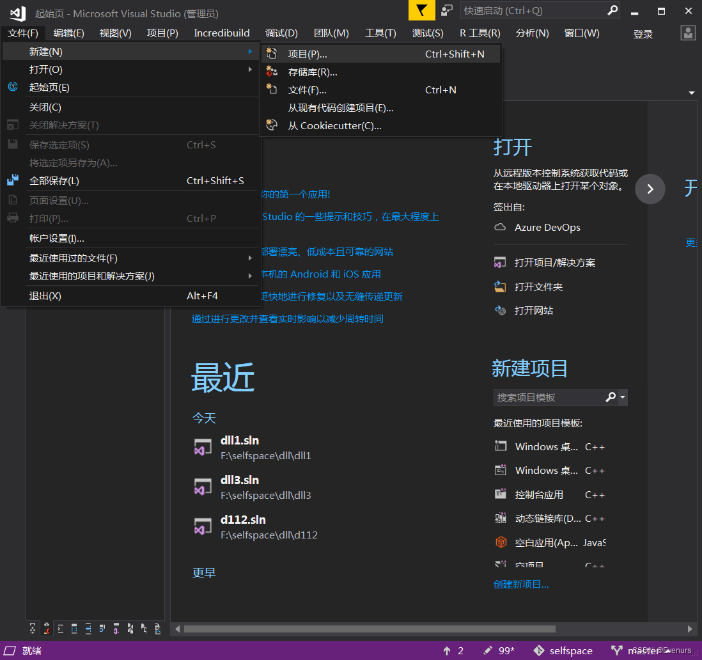702x660 pixels.
Task: Select the purple Visual Studio icon bottom tab
Action: [116, 628]
